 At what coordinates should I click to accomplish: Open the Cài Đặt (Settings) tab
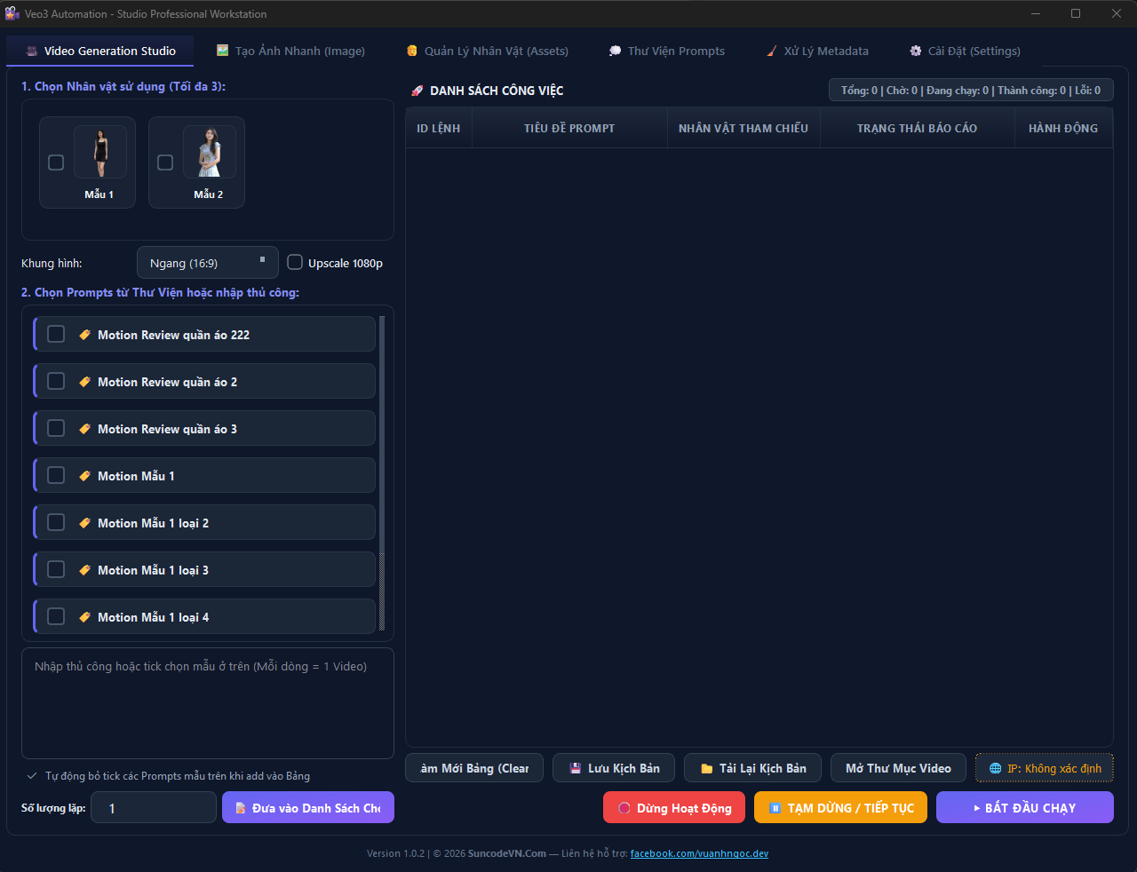coord(965,51)
